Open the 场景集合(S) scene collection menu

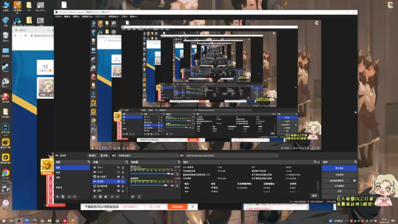tap(113, 16)
